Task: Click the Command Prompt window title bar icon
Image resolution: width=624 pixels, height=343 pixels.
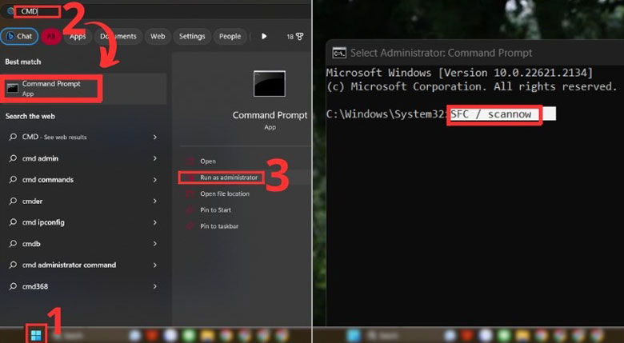Action: (339, 53)
